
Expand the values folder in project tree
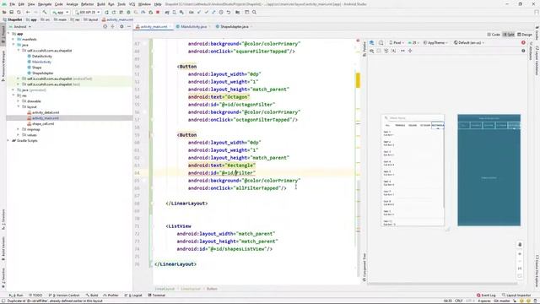click(19, 135)
